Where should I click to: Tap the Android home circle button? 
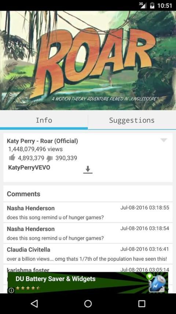tap(88, 304)
